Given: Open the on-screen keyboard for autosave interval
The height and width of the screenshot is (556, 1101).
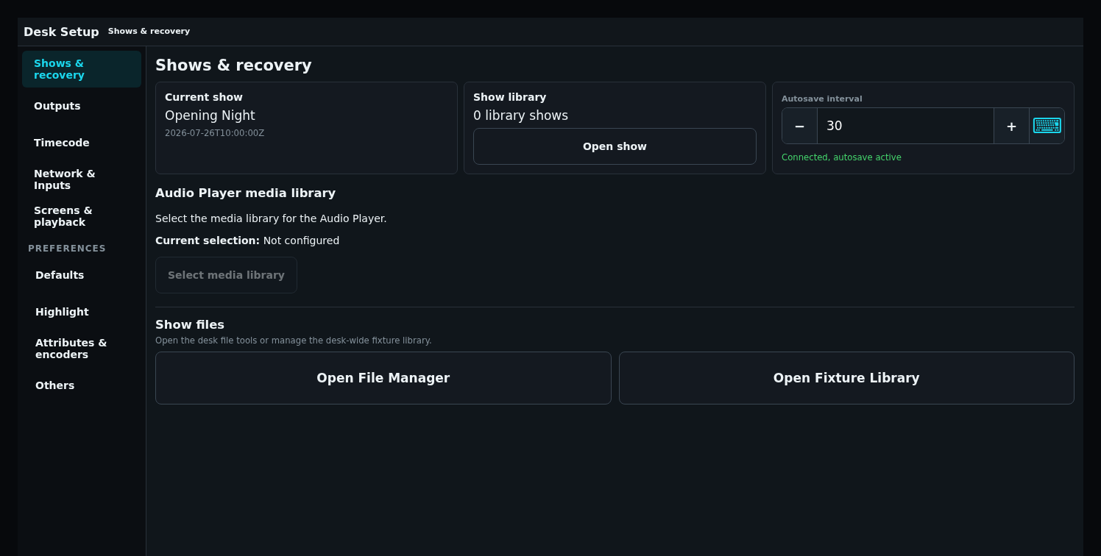Looking at the screenshot, I should click(1047, 126).
